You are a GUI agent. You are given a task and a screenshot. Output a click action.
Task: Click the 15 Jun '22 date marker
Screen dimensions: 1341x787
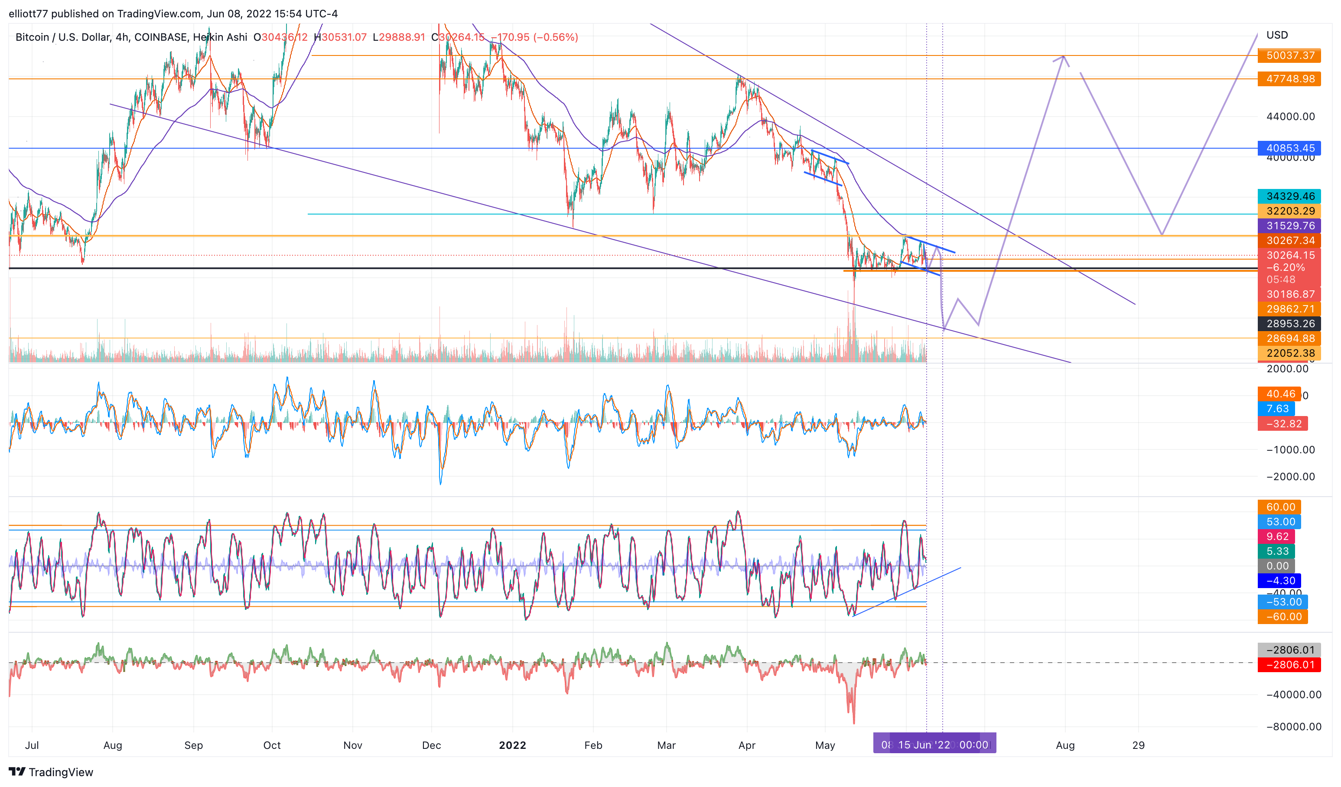(x=942, y=745)
